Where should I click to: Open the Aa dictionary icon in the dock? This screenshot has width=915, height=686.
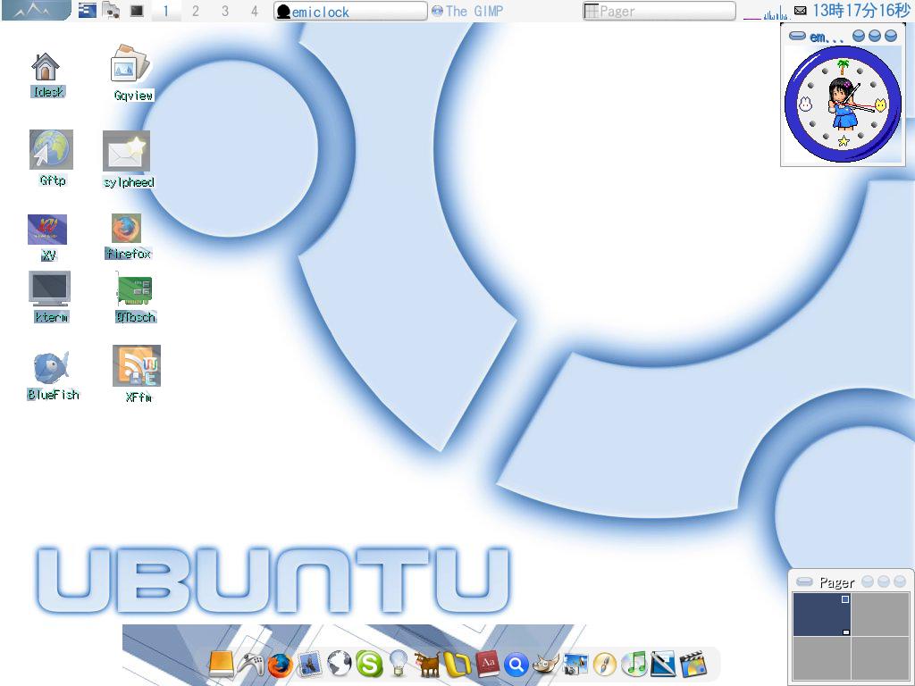[x=487, y=665]
